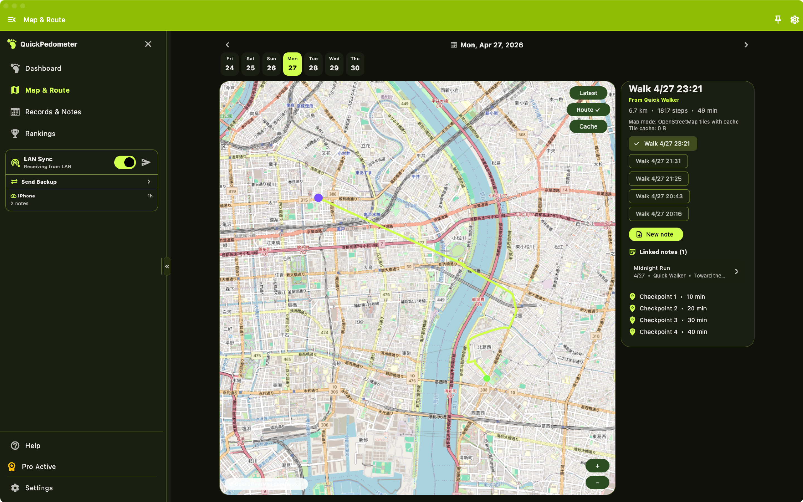Click the pin icon in title bar
Screen dimensions: 803x502
point(778,20)
